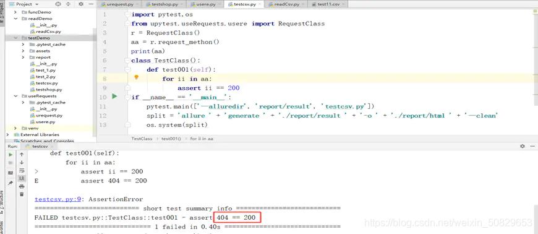Fold class TestClass at line 6
The image size is (538, 234).
point(127,61)
